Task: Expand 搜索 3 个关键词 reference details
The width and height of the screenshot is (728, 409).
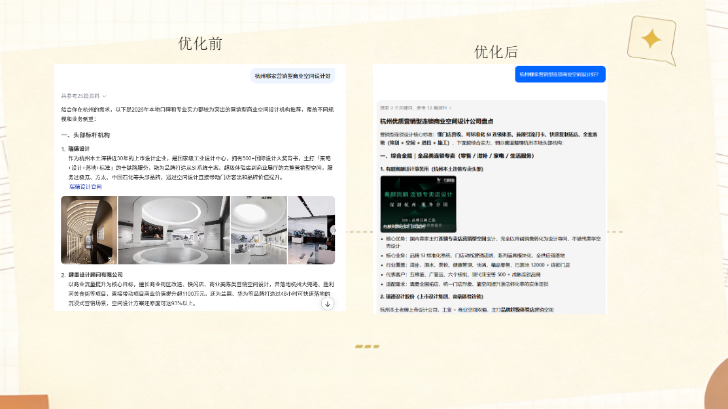Action: [415, 108]
